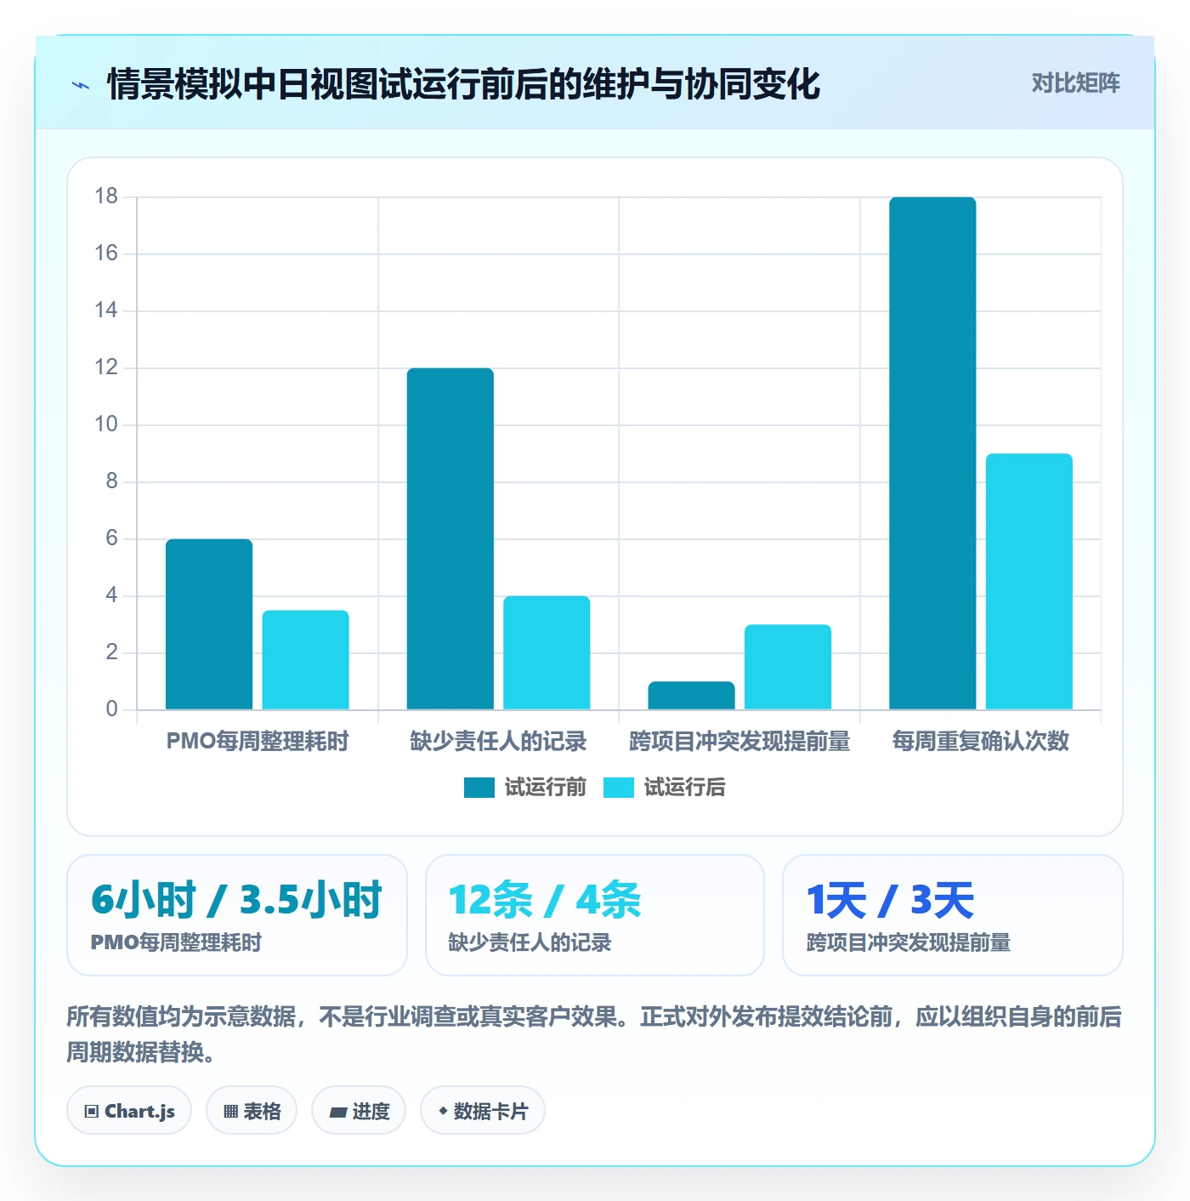Click the 试运行后 bar for PMO每周整理耗时
1190x1201 pixels.
[x=305, y=660]
